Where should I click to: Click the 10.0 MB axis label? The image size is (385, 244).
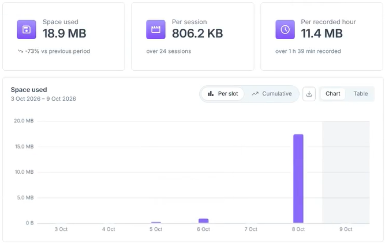(x=24, y=172)
